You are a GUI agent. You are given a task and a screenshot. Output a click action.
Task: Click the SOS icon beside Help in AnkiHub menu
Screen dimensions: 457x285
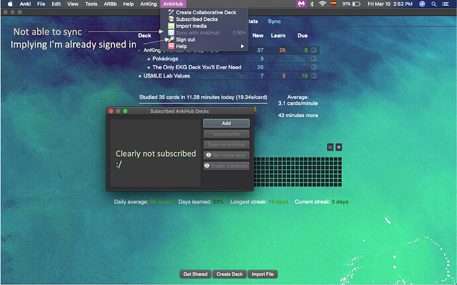coord(171,46)
